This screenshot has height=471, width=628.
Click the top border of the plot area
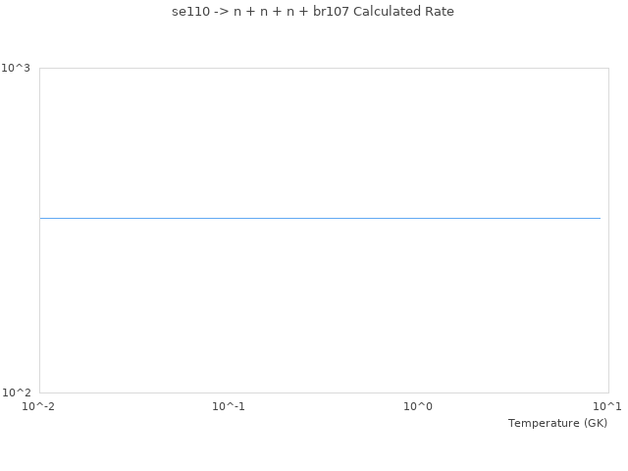tap(324, 68)
